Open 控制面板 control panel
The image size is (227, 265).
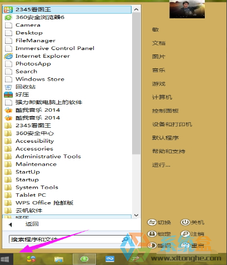165,111
